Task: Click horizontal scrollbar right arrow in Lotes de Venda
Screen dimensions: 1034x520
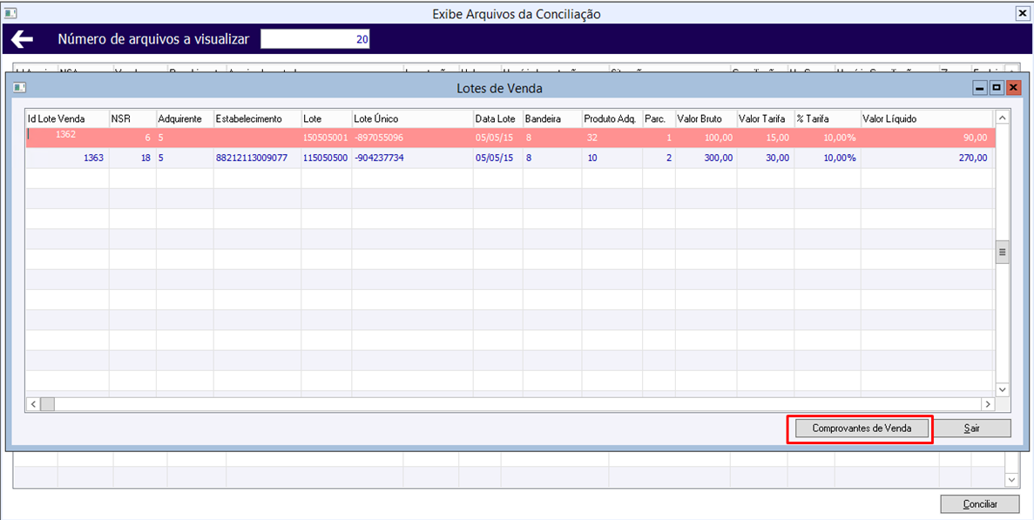Action: pyautogui.click(x=987, y=404)
